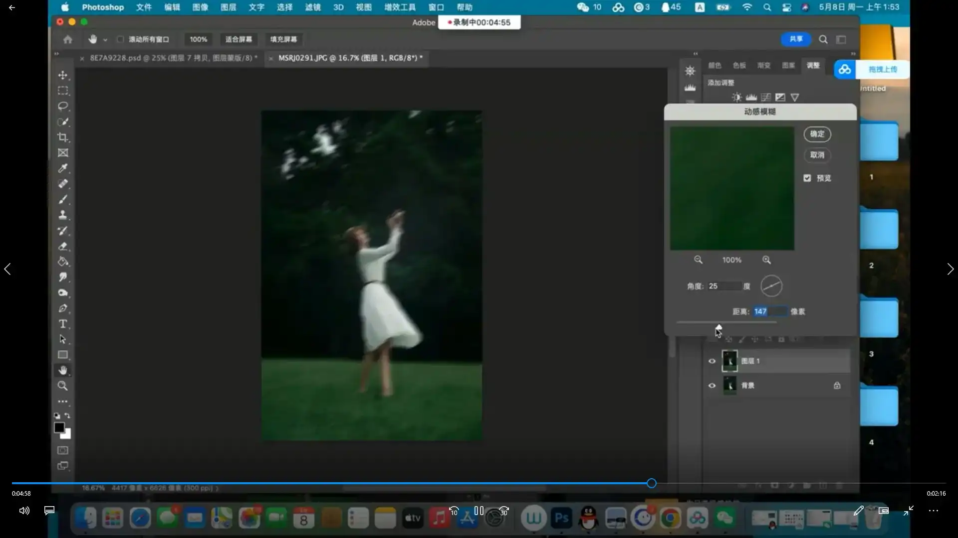Screen dimensions: 958x538
Task: Expand the collapsed toolbar chevrons
Action: pyautogui.click(x=56, y=53)
